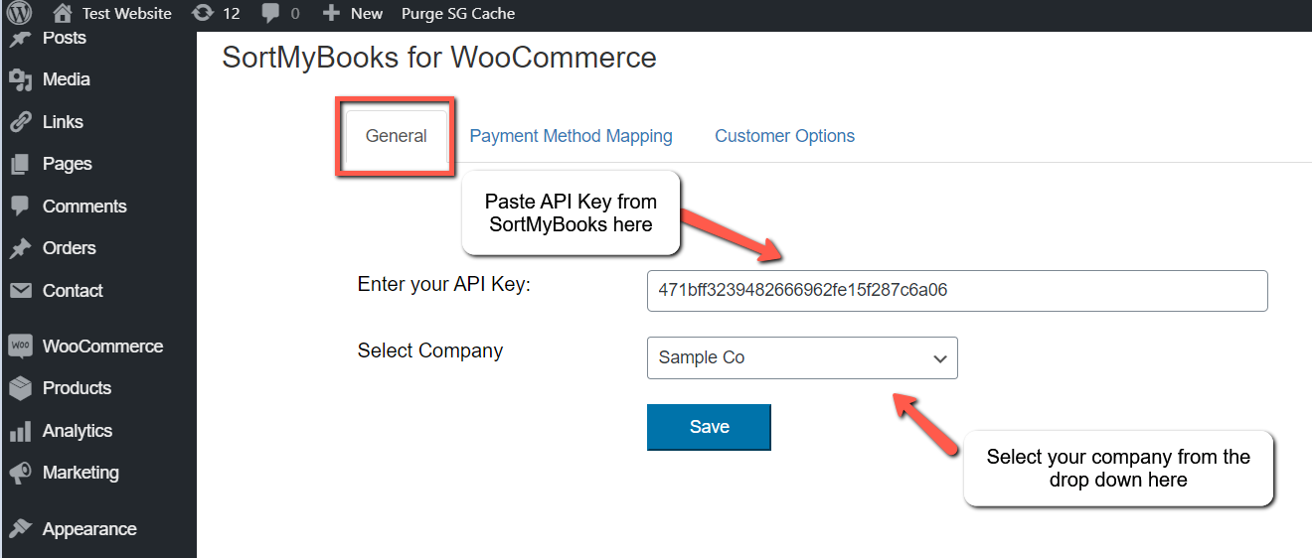The image size is (1312, 558).
Task: Click the updates refresh icon
Action: [203, 13]
